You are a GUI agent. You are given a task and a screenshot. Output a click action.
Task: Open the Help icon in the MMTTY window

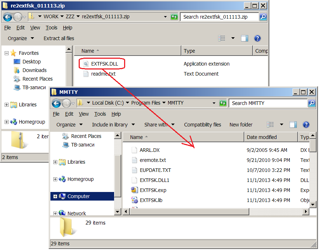pos(306,125)
